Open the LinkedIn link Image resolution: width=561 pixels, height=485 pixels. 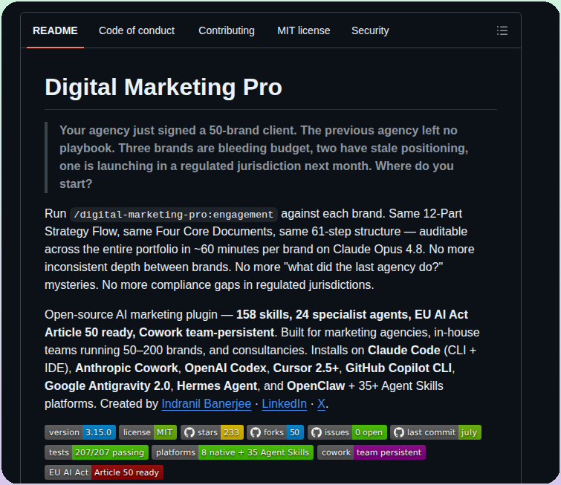284,404
